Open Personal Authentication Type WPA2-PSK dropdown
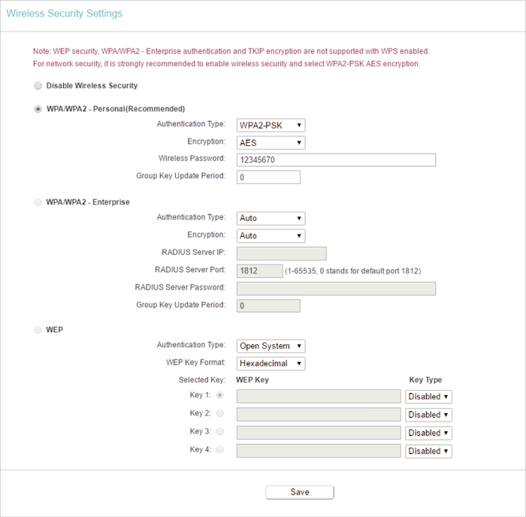This screenshot has height=517, width=526. pos(271,125)
